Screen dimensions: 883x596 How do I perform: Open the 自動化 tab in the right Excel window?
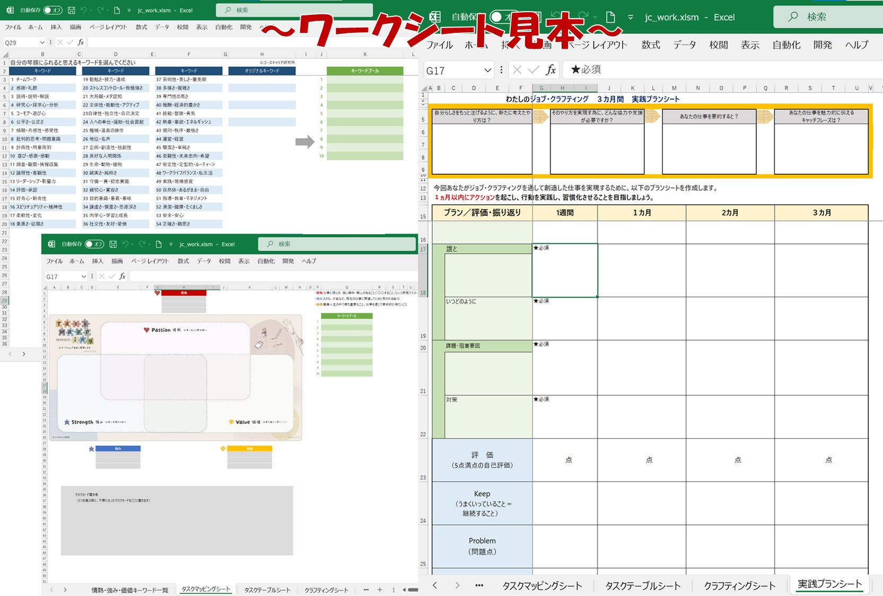click(x=786, y=45)
